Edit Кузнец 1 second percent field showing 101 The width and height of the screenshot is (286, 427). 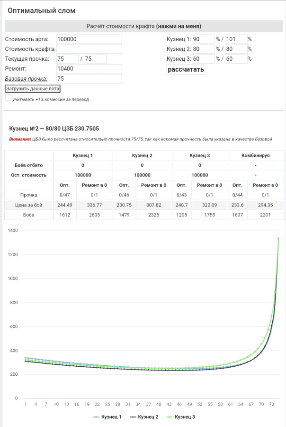pos(236,39)
